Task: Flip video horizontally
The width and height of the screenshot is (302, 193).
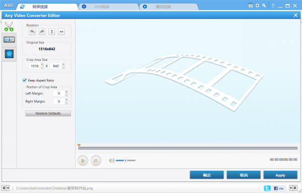Action: (61, 32)
